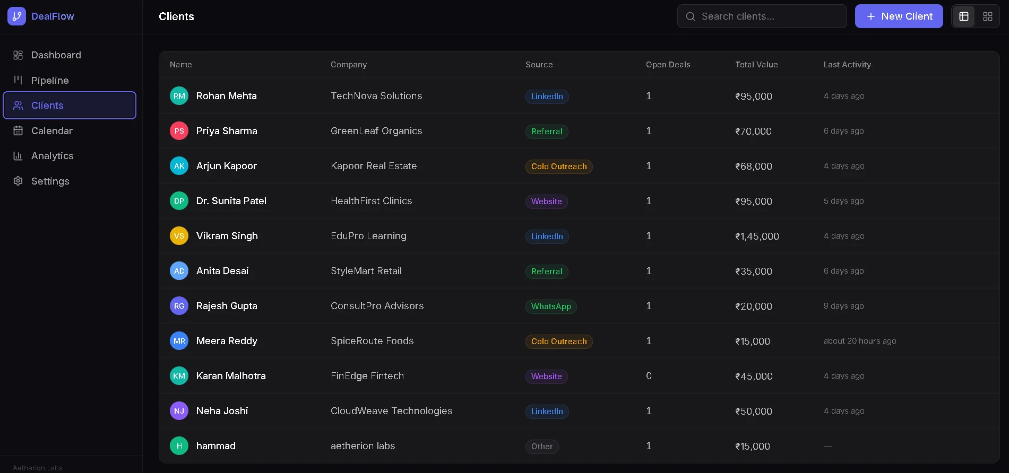The image size is (1009, 473).
Task: Click Cold Outreach badge for Meera Reddy
Action: [559, 341]
